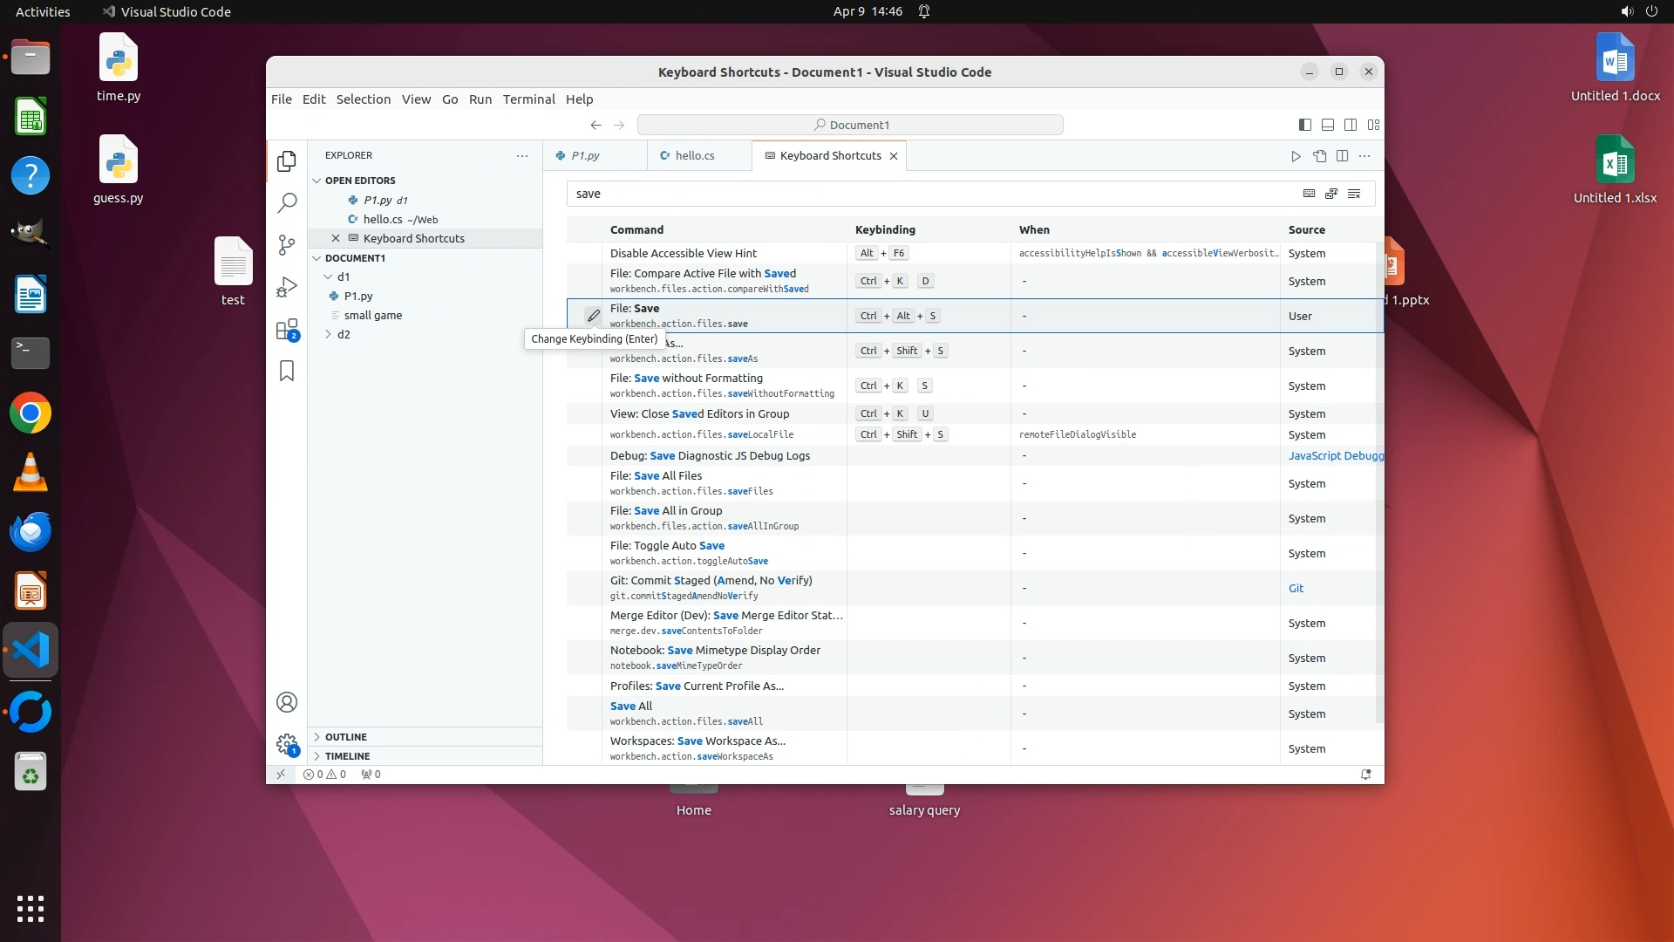This screenshot has width=1674, height=942.
Task: Open Run and Debug view
Action: tap(287, 287)
